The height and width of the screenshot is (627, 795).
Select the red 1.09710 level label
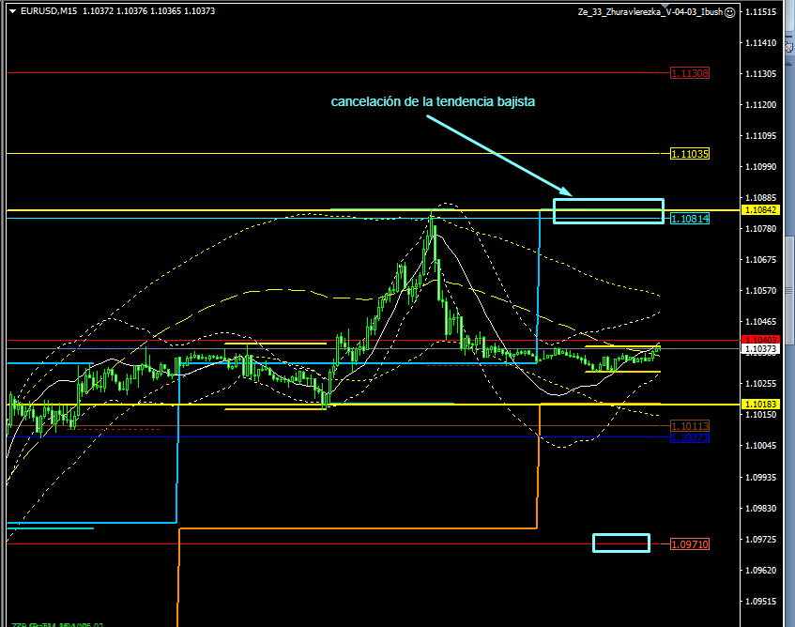tap(690, 545)
